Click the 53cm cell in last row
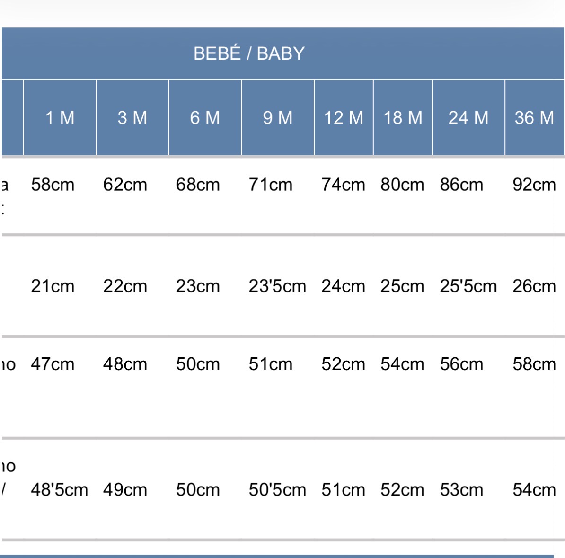Image resolution: width=565 pixels, height=558 pixels. 461,490
